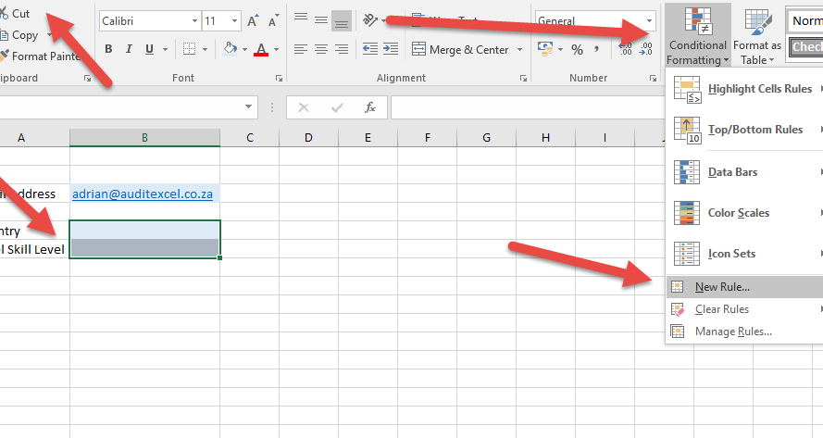Click the formula bar input field
Viewport: 823px width, 438px height.
602,107
